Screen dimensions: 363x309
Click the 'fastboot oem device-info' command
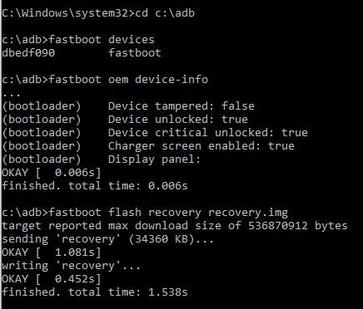pos(128,80)
